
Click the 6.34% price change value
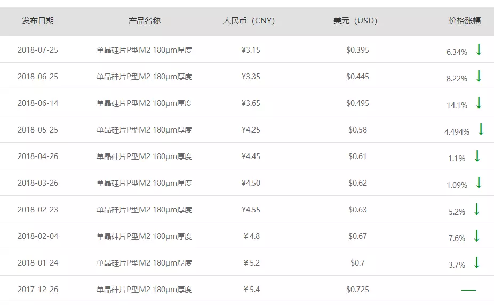click(x=457, y=52)
